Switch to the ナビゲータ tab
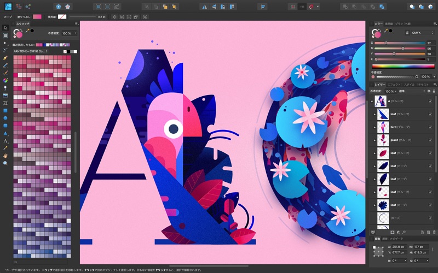 [396, 239]
